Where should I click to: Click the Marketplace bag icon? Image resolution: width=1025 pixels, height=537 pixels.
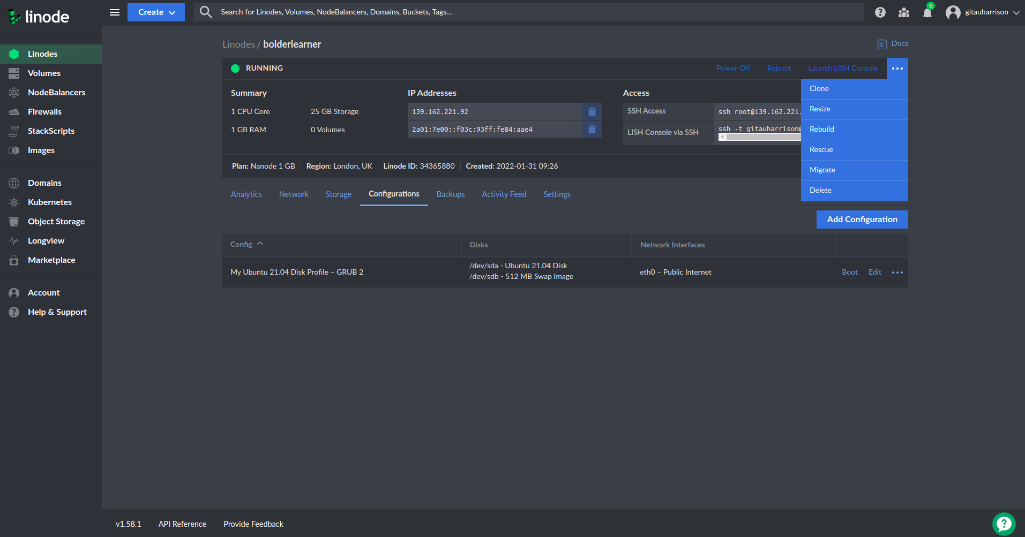(14, 260)
